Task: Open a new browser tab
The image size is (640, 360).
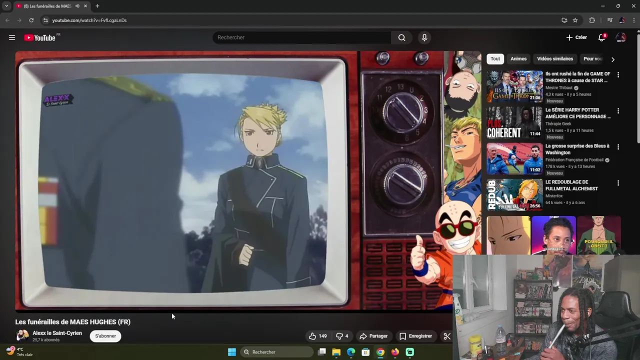Action: tap(97, 6)
